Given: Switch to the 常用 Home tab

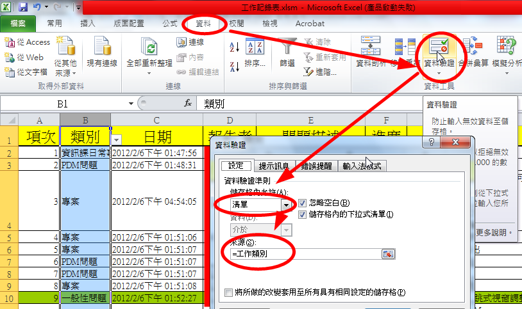Looking at the screenshot, I should (x=55, y=24).
